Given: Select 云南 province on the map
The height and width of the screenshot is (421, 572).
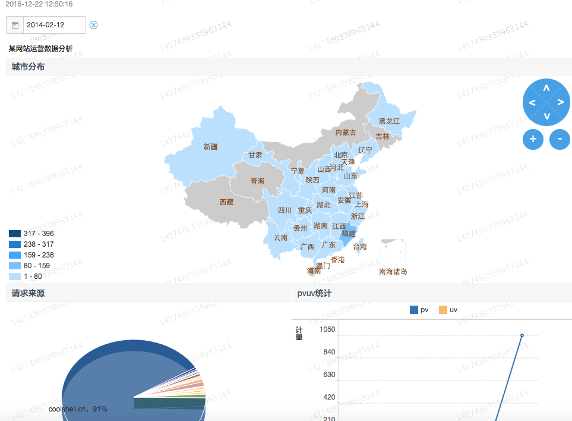Looking at the screenshot, I should tap(280, 238).
